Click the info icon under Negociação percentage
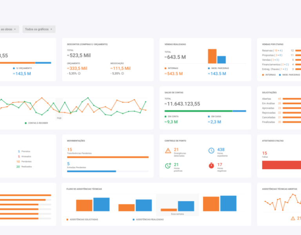Image resolution: width=301 pixels, height=235 pixels. click(122, 73)
